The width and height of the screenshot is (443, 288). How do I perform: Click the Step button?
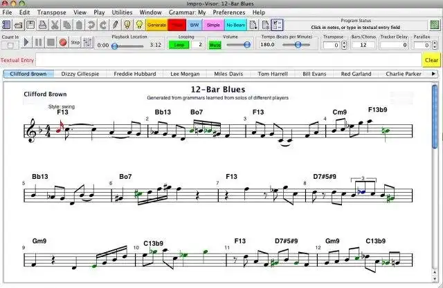coord(75,42)
